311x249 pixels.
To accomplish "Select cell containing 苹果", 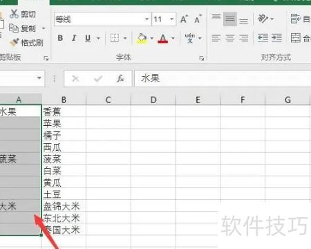I will [x=64, y=123].
